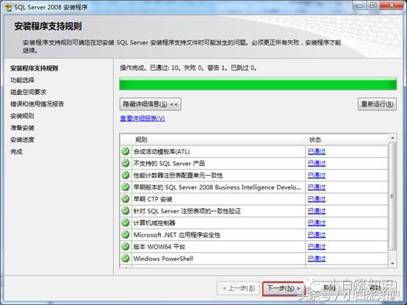Click the green check icon beside 早期版本的 SQL Server 2008 Business Intelligence
The image size is (407, 305).
pos(126,187)
